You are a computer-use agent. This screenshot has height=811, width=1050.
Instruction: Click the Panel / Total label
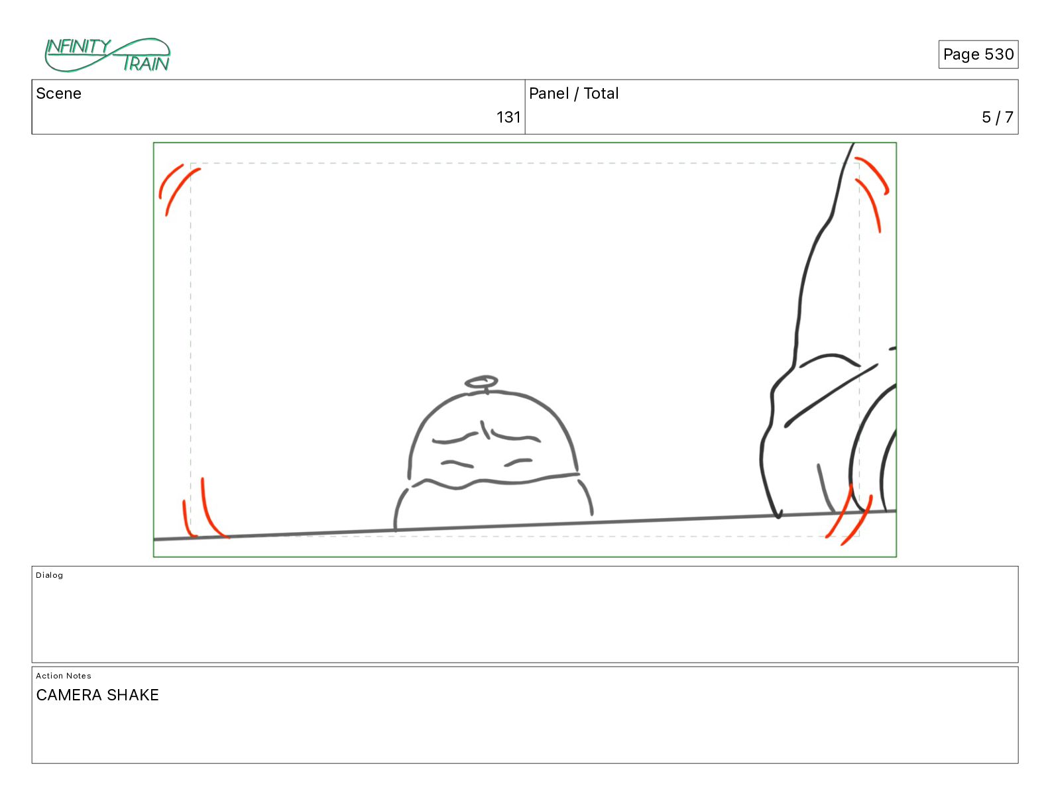click(573, 93)
